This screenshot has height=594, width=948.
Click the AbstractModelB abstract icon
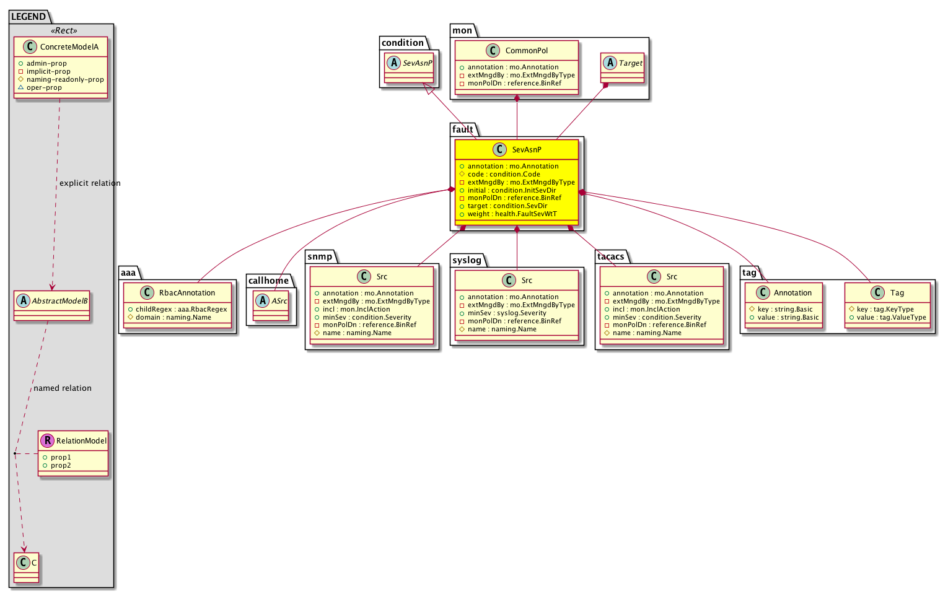[23, 300]
